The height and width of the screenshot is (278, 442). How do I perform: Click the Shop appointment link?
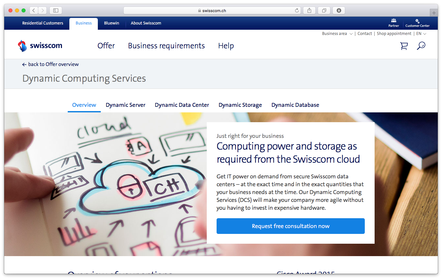point(394,34)
